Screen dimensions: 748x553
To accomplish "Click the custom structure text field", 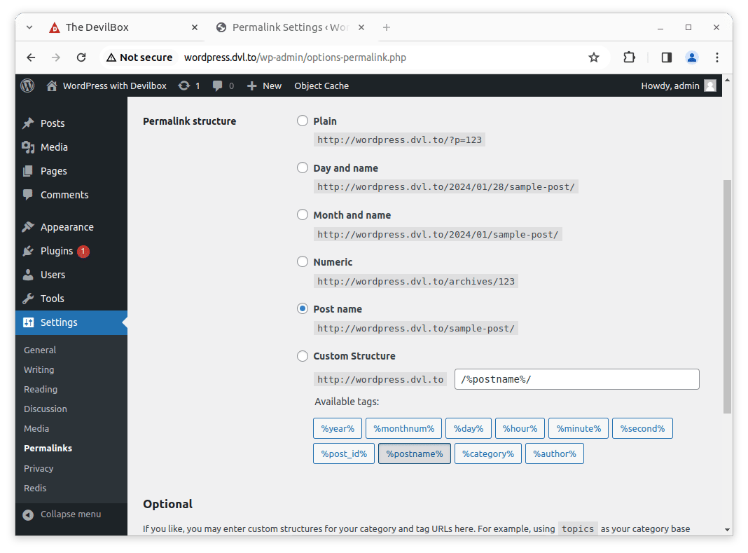I will point(576,379).
